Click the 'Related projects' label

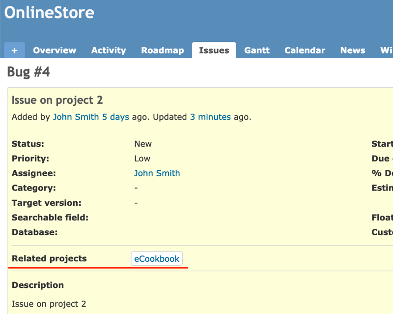(49, 258)
